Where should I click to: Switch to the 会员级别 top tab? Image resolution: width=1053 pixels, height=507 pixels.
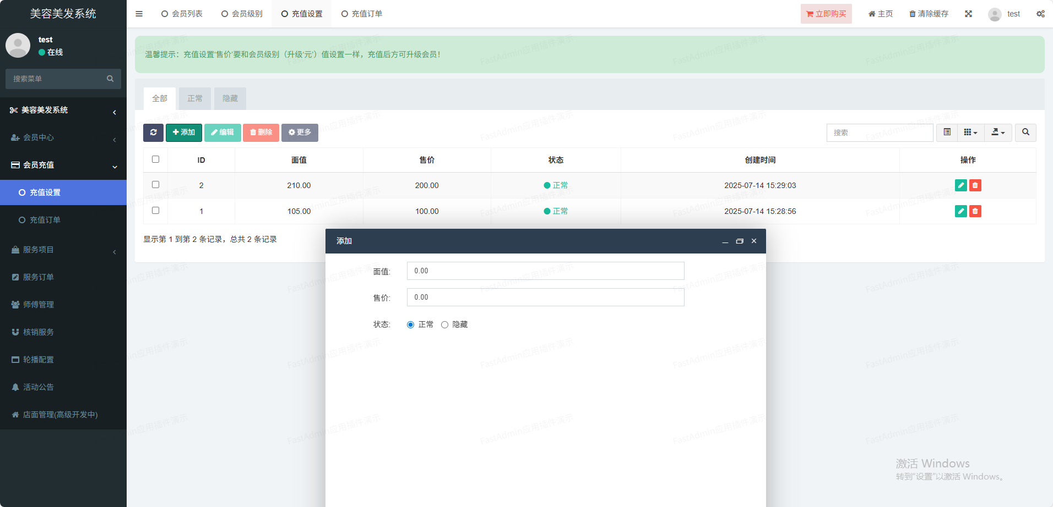click(x=242, y=14)
